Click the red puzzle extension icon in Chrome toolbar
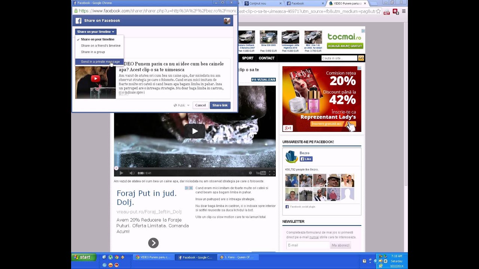The width and height of the screenshot is (479, 269). (395, 12)
